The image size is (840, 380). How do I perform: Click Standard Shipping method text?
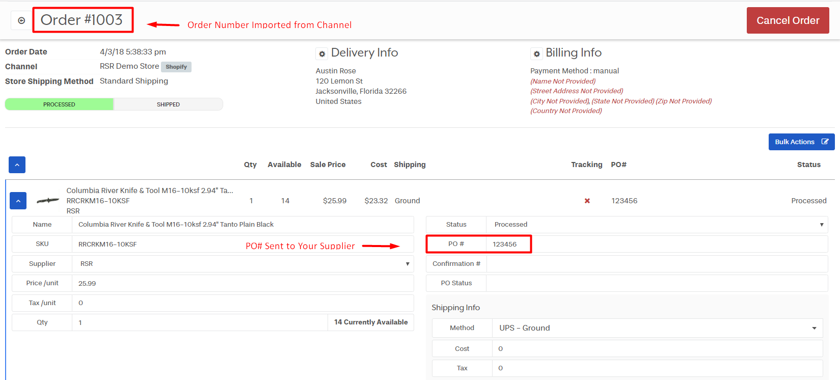(x=134, y=81)
